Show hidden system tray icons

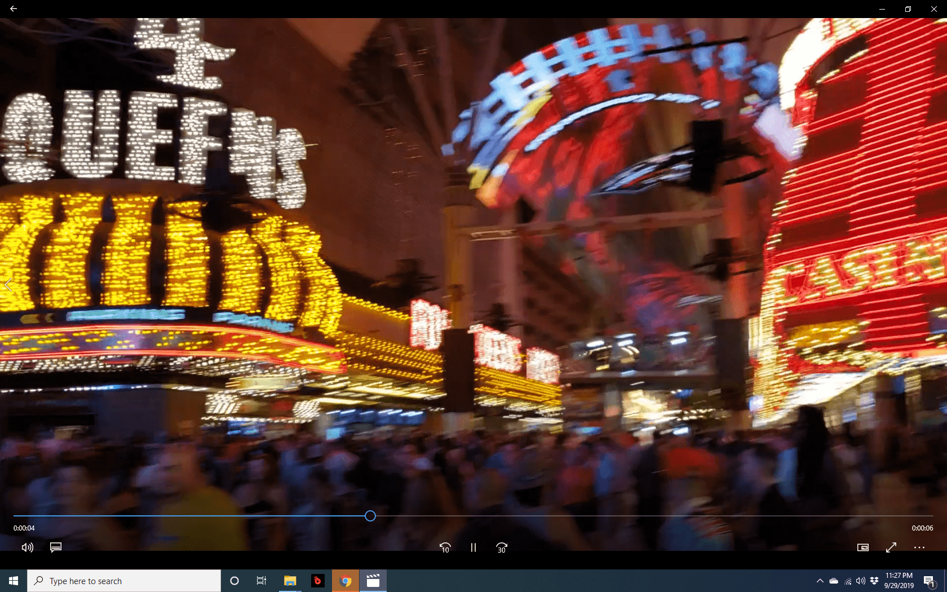point(820,581)
